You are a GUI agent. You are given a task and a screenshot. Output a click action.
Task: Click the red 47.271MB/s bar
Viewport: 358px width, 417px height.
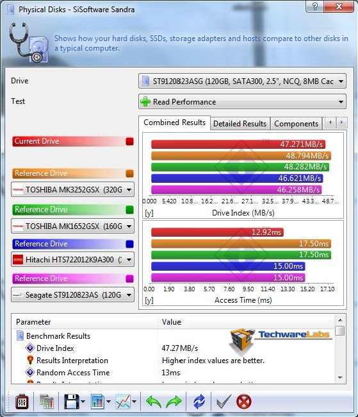tap(238, 144)
